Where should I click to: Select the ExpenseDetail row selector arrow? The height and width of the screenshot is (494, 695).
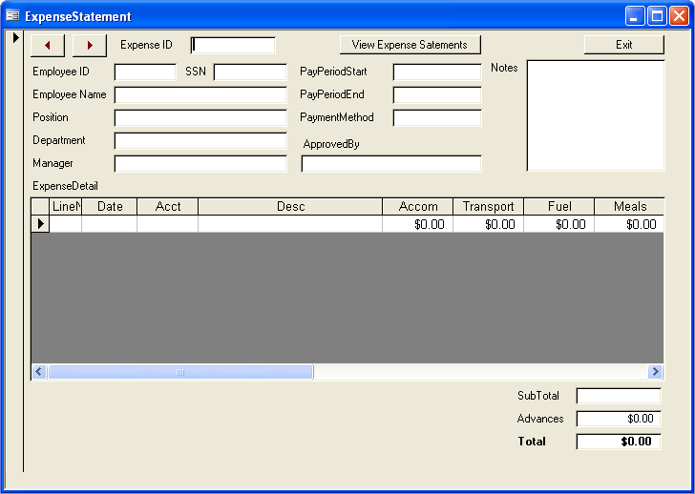[40, 224]
